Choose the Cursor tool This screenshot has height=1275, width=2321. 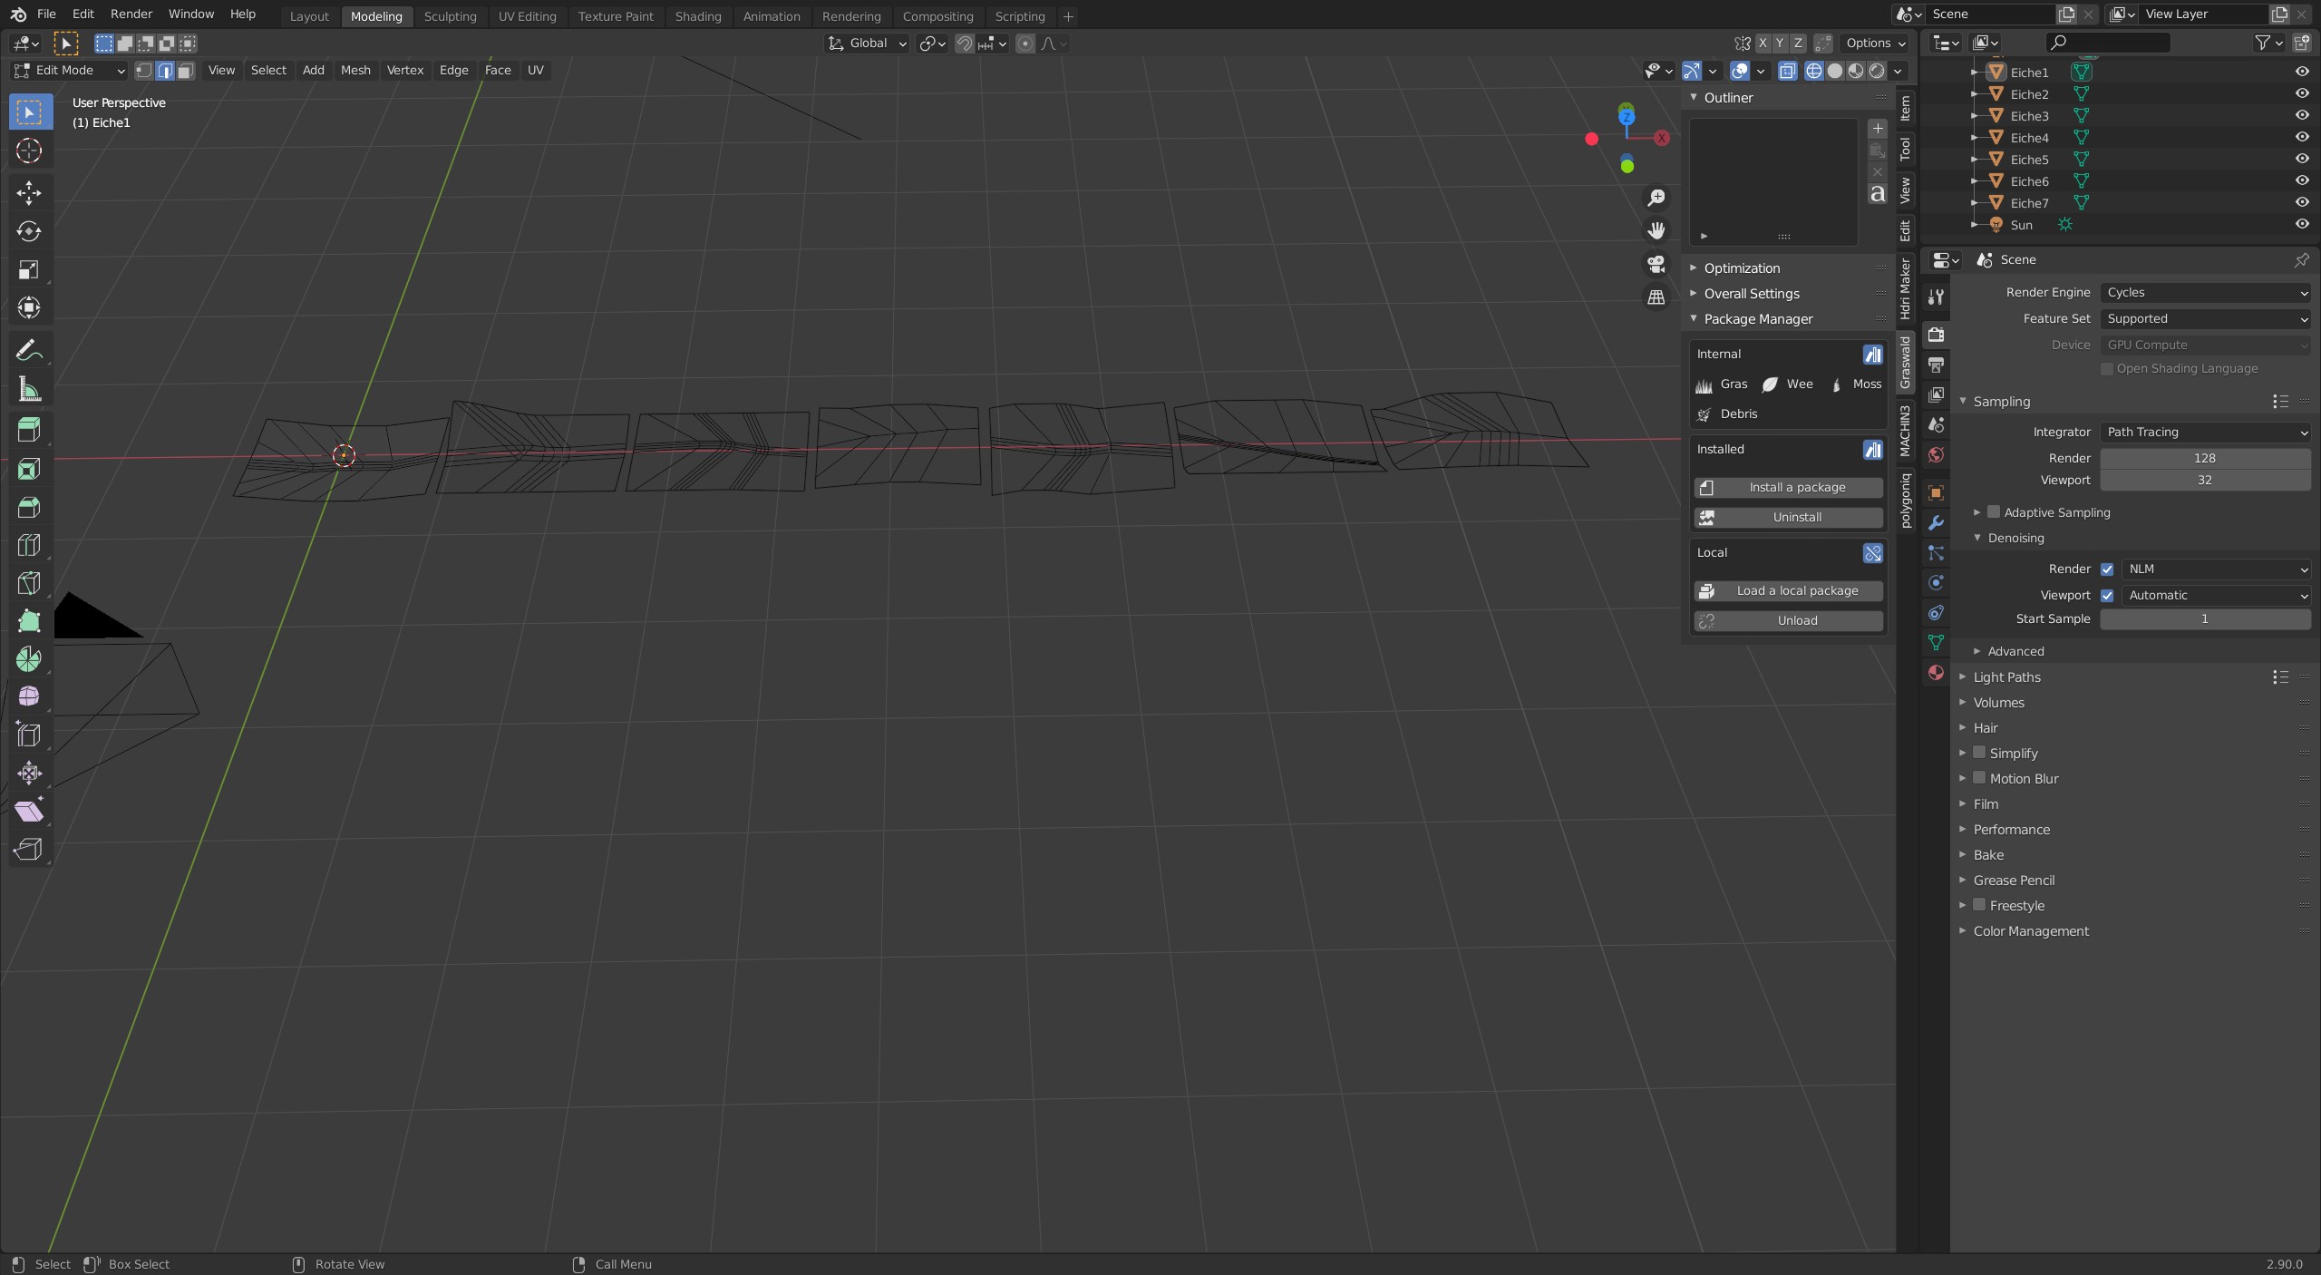tap(29, 151)
